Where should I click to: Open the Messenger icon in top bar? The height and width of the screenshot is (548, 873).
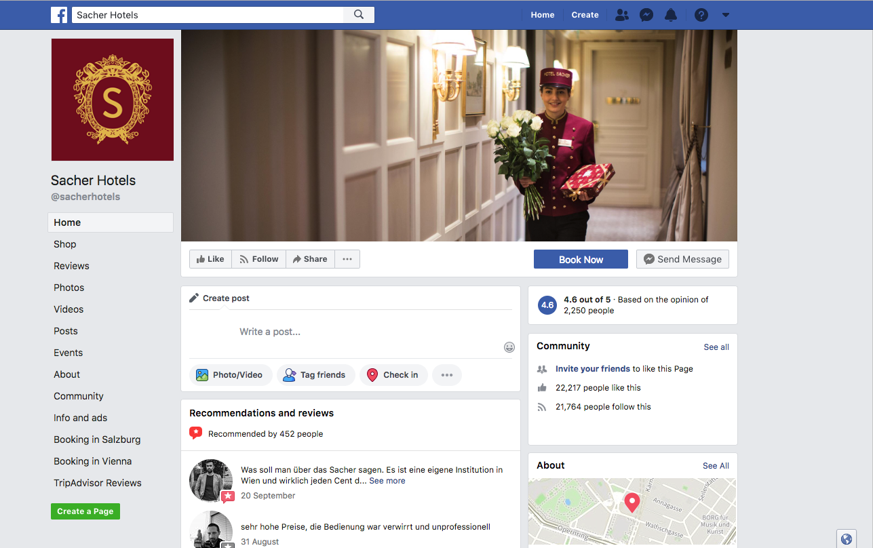pyautogui.click(x=646, y=15)
